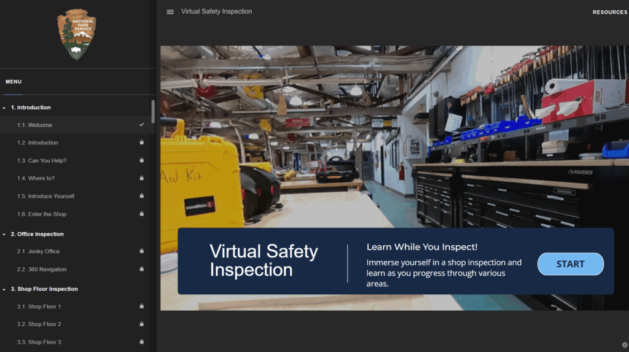629x352 pixels.
Task: Click the Virtual Safety Inspection banner title
Action: pos(264,260)
